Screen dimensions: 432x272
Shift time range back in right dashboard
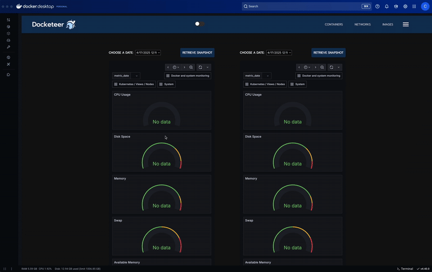(299, 67)
